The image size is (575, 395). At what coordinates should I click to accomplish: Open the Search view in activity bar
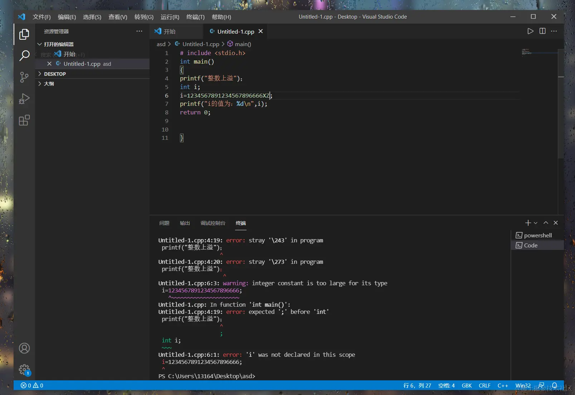point(24,56)
